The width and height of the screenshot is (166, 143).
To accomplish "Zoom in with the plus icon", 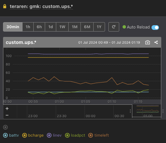I will click(7, 108).
